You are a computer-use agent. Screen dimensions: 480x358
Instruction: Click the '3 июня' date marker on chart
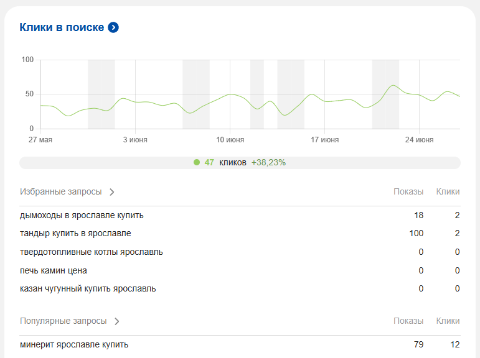135,140
